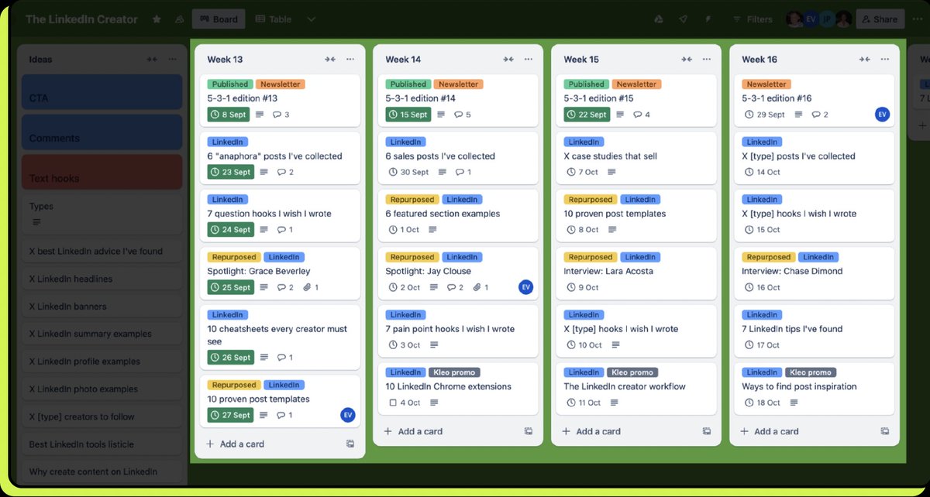Open description icon on X case studies that sell

tap(611, 172)
